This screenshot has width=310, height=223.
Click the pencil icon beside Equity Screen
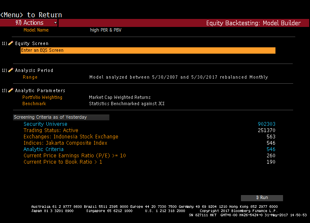(11, 43)
